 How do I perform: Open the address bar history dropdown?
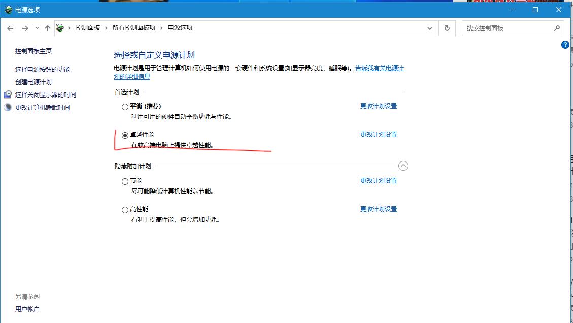tap(429, 28)
